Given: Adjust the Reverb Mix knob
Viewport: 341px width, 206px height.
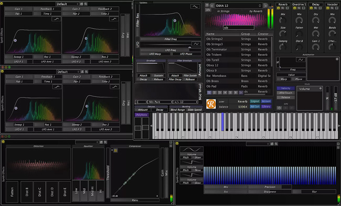Looking at the screenshot, I should tap(282, 20).
